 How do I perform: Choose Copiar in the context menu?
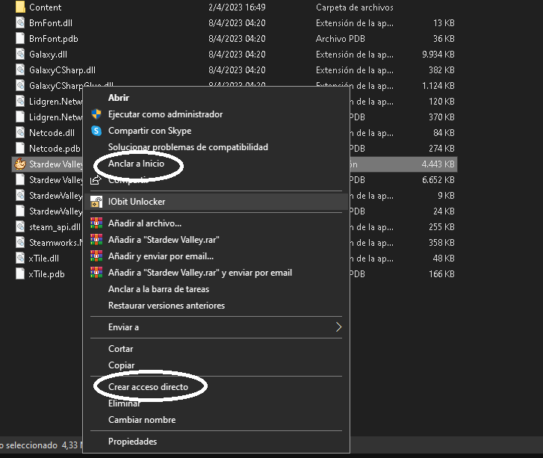coord(121,365)
